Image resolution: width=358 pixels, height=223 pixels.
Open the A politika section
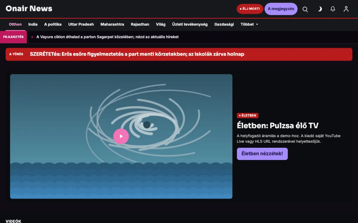click(x=53, y=24)
